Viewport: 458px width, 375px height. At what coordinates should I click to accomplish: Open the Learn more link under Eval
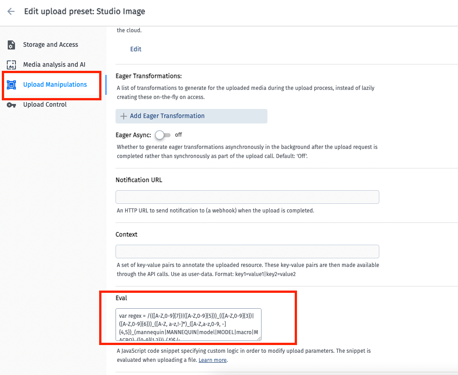212,360
